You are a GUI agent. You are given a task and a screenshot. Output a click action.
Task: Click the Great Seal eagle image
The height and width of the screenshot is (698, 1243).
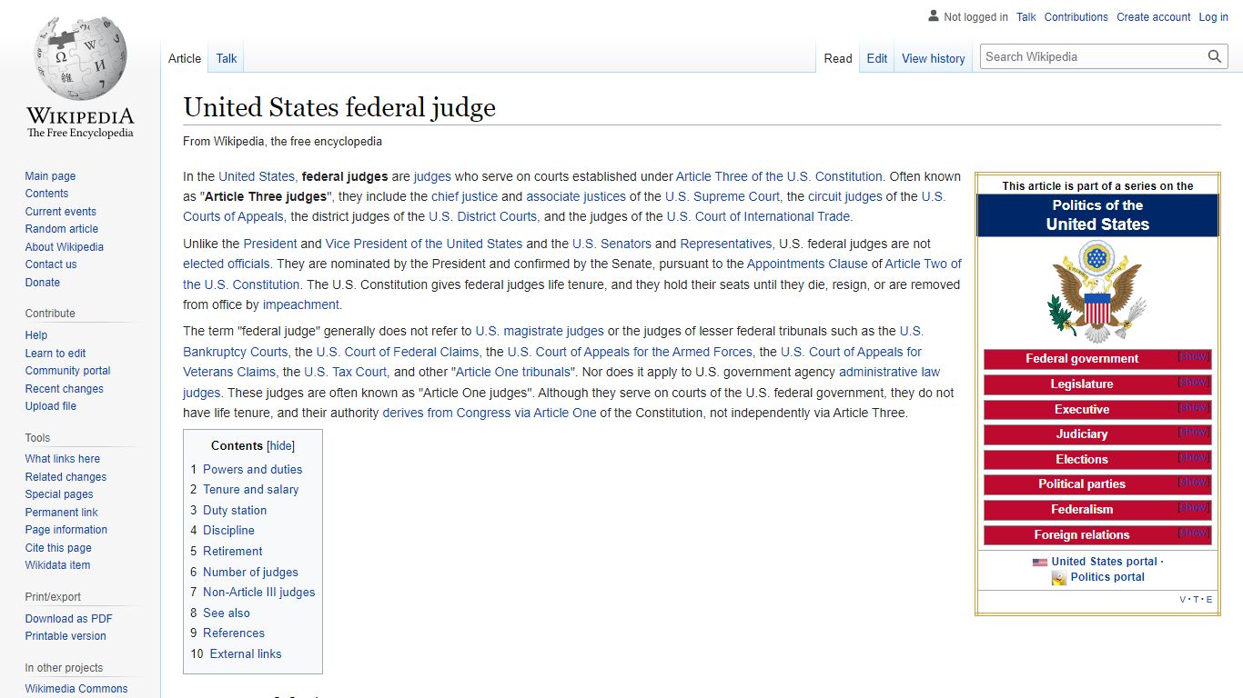coord(1096,291)
